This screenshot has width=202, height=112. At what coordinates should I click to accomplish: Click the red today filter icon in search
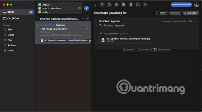click(40, 12)
